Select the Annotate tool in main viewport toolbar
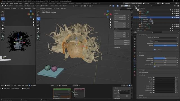Screen dimensions: 180x101 click(x=38, y=33)
